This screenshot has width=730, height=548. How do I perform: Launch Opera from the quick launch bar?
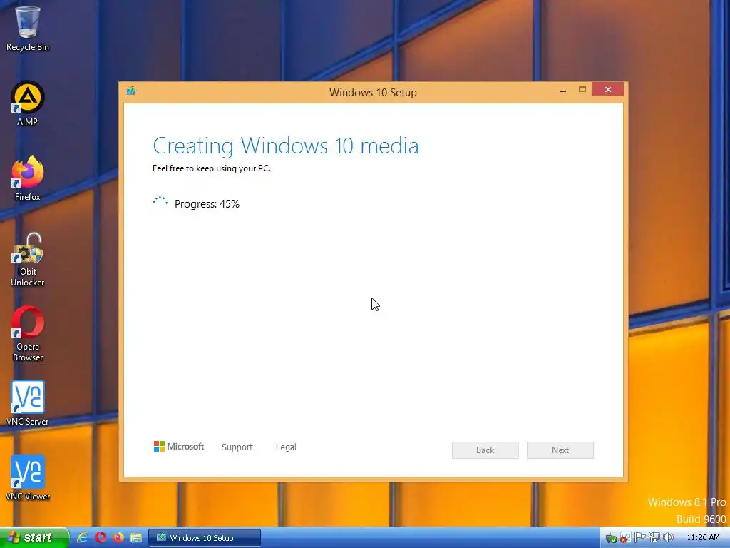click(101, 537)
